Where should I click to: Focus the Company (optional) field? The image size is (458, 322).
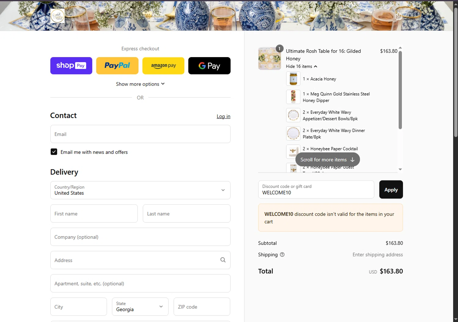click(x=140, y=237)
